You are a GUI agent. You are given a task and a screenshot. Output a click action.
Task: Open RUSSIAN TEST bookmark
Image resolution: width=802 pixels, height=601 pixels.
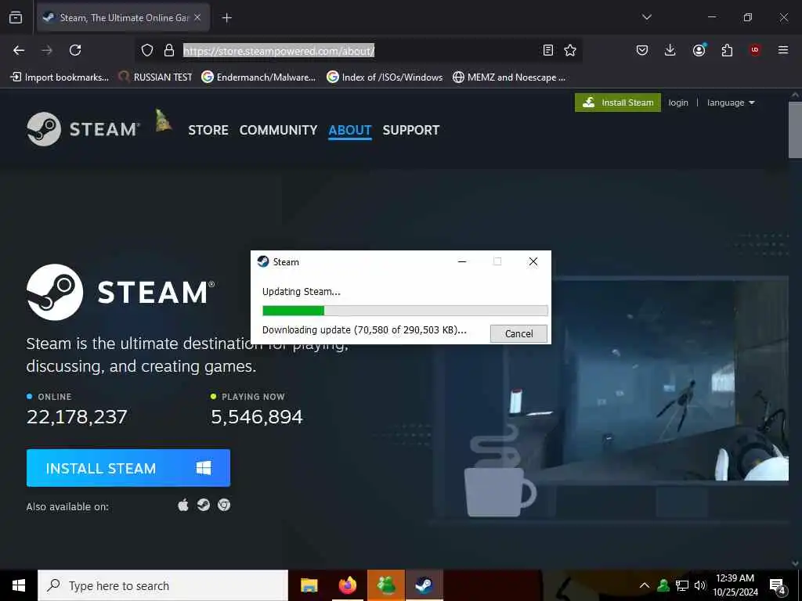click(x=156, y=77)
